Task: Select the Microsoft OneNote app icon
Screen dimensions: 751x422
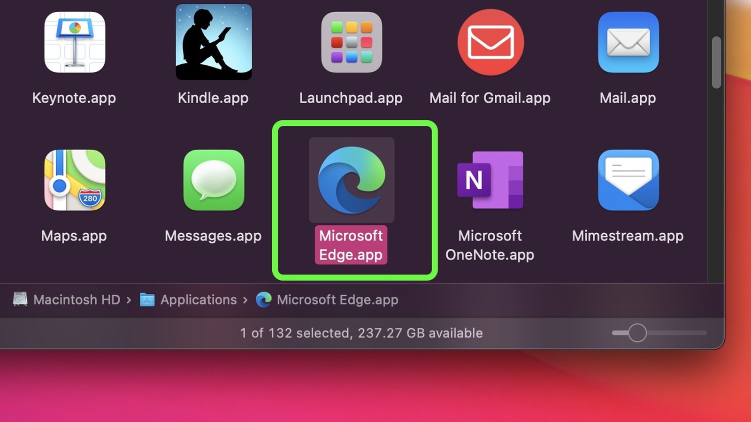Action: 490,180
